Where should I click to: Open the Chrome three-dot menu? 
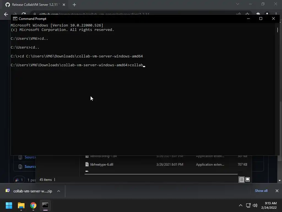tap(276, 14)
